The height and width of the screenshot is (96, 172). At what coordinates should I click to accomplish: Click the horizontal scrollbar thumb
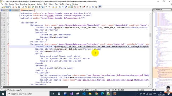click(35, 87)
